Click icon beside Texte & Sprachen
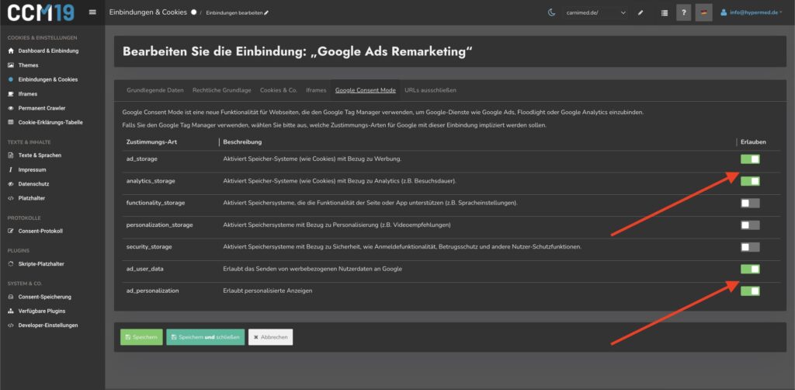This screenshot has width=795, height=390. point(11,155)
